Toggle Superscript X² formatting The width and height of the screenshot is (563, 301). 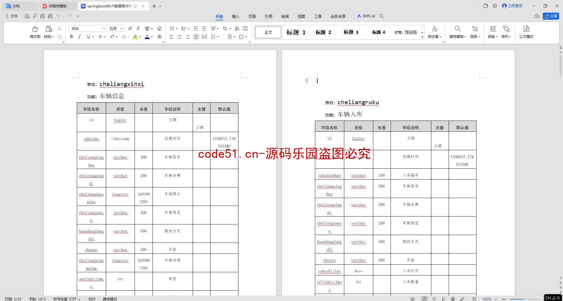(112, 37)
